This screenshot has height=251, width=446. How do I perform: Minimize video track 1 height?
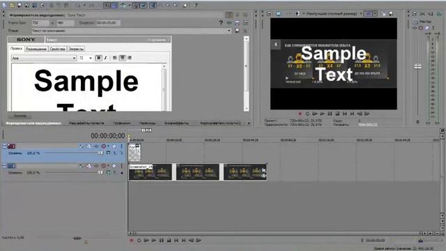click(4, 146)
